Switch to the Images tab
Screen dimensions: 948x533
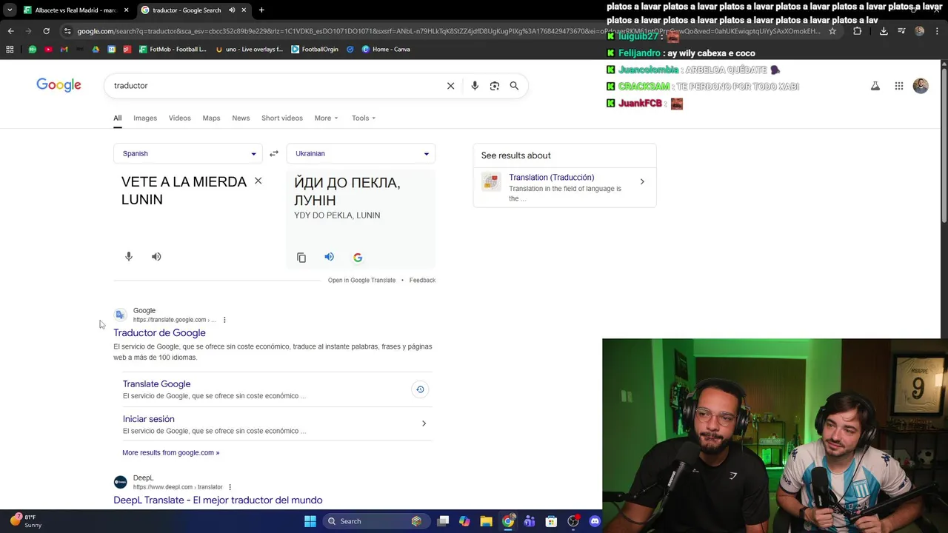[145, 118]
